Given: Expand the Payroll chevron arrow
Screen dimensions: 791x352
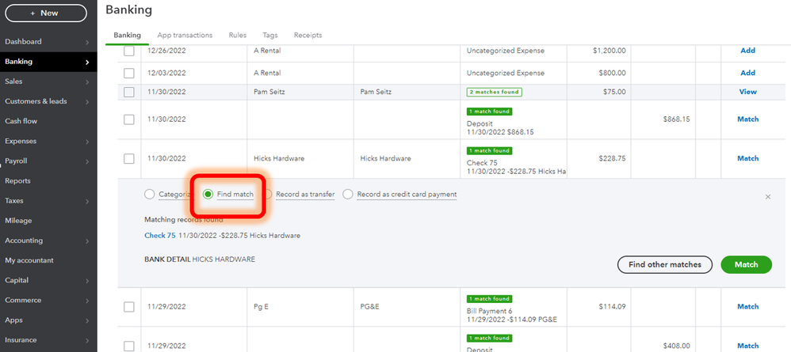Looking at the screenshot, I should [87, 161].
